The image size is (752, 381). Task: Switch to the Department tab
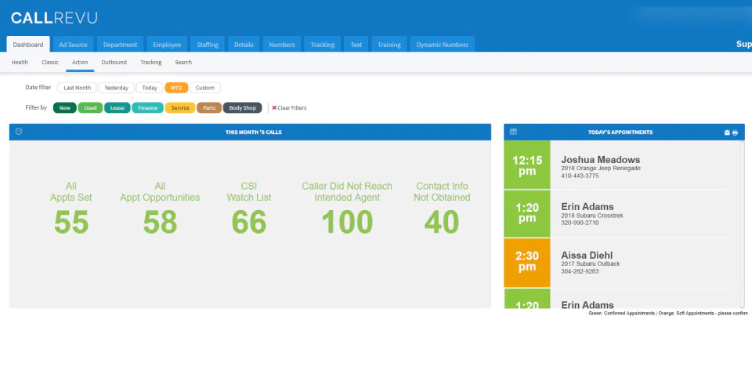pyautogui.click(x=121, y=45)
